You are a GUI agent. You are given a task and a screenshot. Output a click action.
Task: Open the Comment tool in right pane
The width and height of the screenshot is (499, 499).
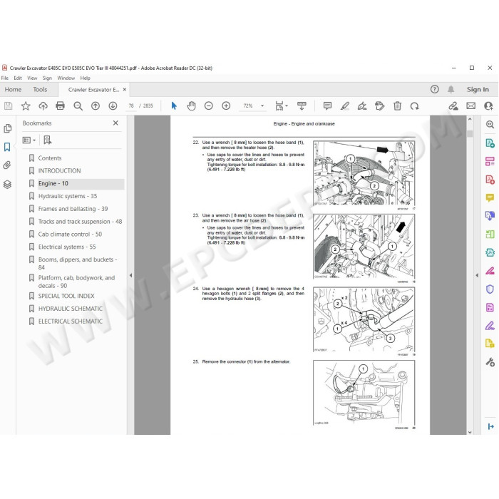(x=490, y=197)
